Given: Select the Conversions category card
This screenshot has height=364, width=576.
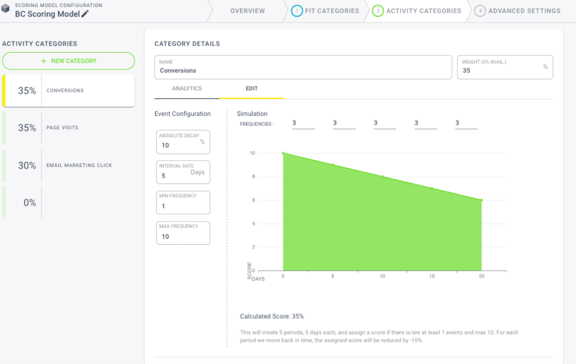Looking at the screenshot, I should click(69, 91).
